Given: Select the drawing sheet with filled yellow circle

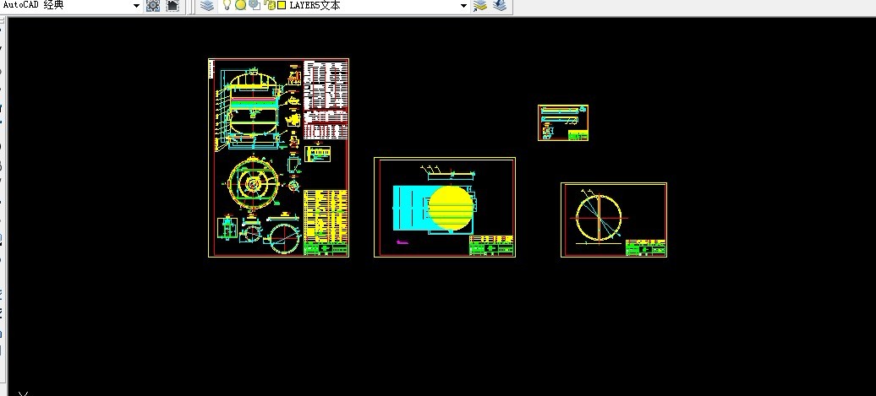Looking at the screenshot, I should [445, 208].
